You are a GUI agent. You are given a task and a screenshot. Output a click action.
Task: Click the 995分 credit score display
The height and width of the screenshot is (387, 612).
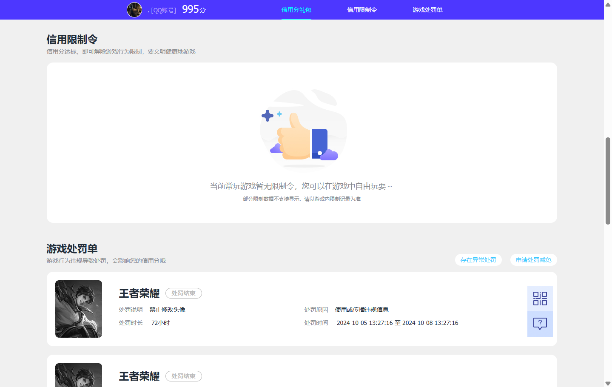pos(193,9)
